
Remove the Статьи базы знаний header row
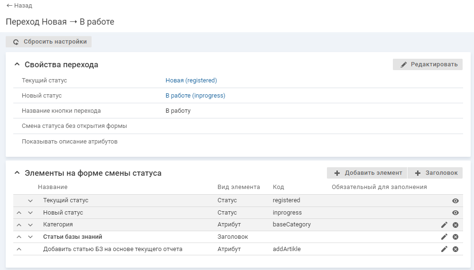[455, 237]
